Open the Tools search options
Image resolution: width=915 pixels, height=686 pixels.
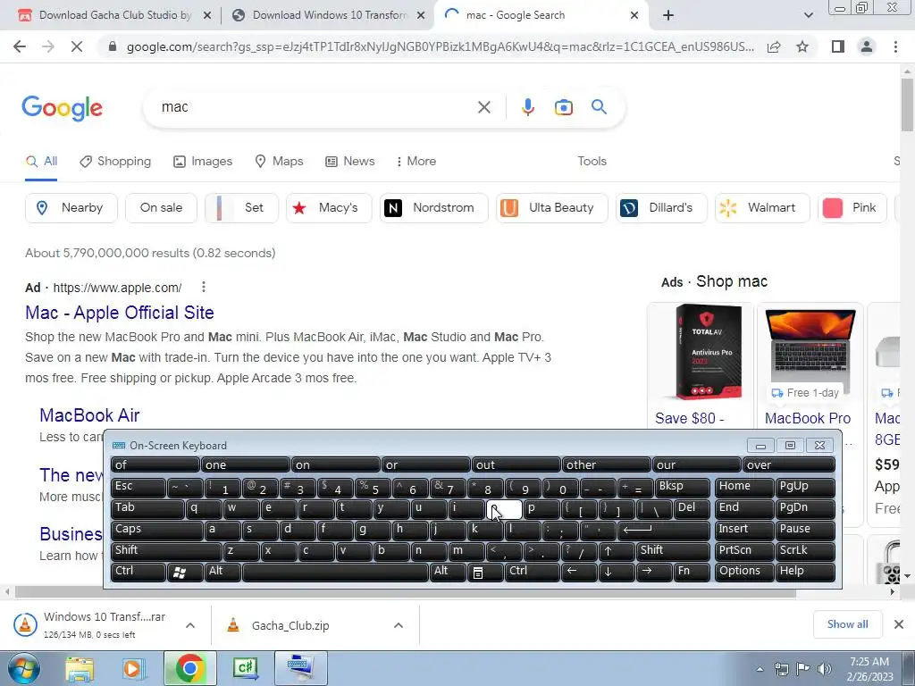pyautogui.click(x=592, y=162)
